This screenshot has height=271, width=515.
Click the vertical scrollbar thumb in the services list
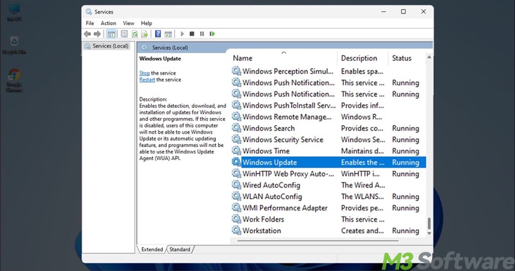point(428,225)
